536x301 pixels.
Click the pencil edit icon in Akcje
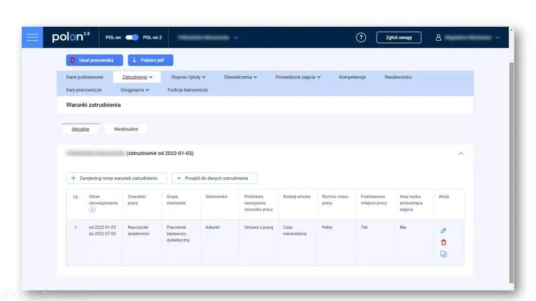[444, 230]
